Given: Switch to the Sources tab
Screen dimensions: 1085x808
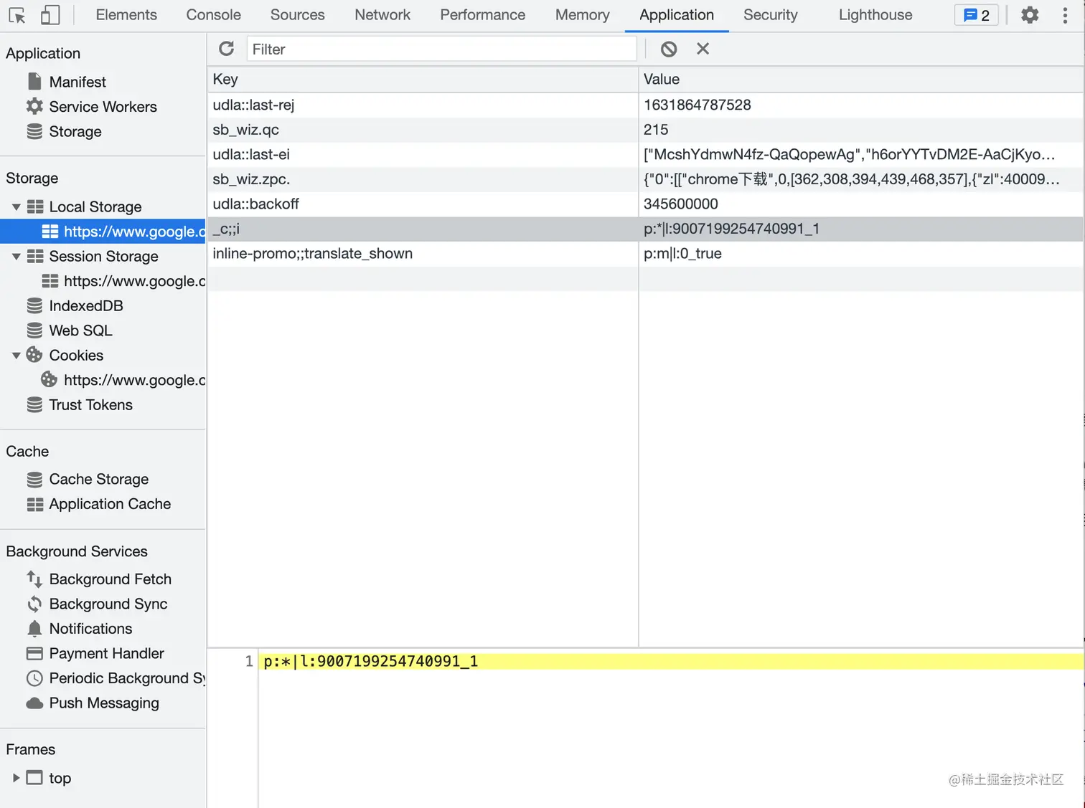Looking at the screenshot, I should [x=297, y=15].
